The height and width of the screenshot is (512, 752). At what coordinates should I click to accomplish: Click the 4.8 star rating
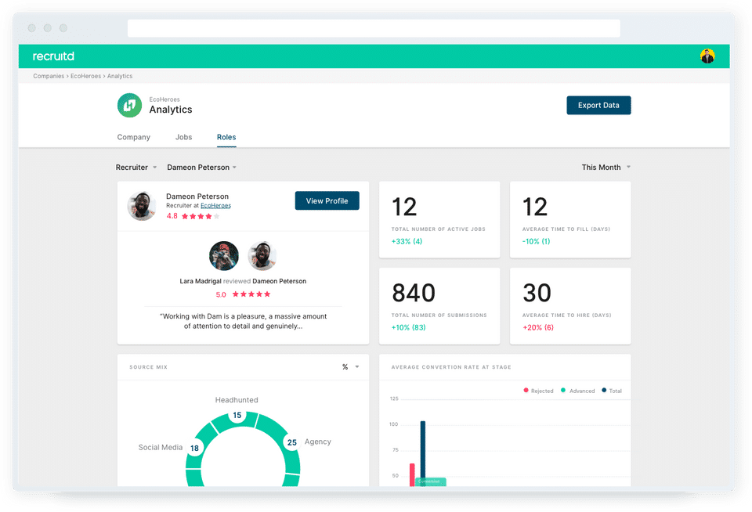[x=193, y=216]
